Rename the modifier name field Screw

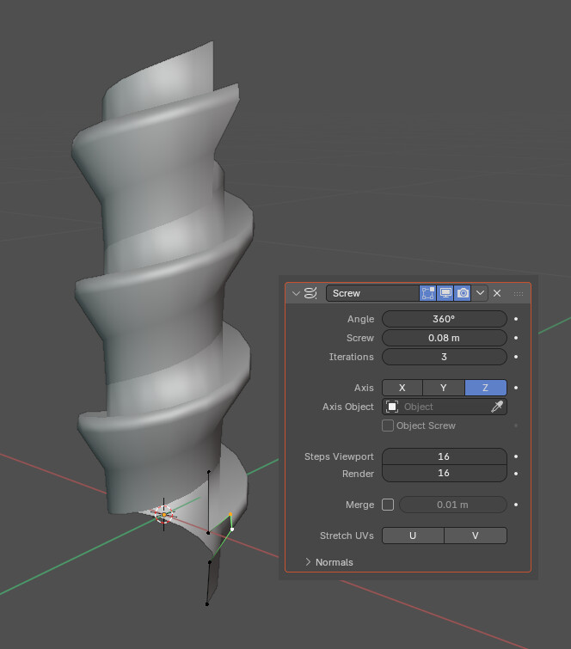[372, 293]
